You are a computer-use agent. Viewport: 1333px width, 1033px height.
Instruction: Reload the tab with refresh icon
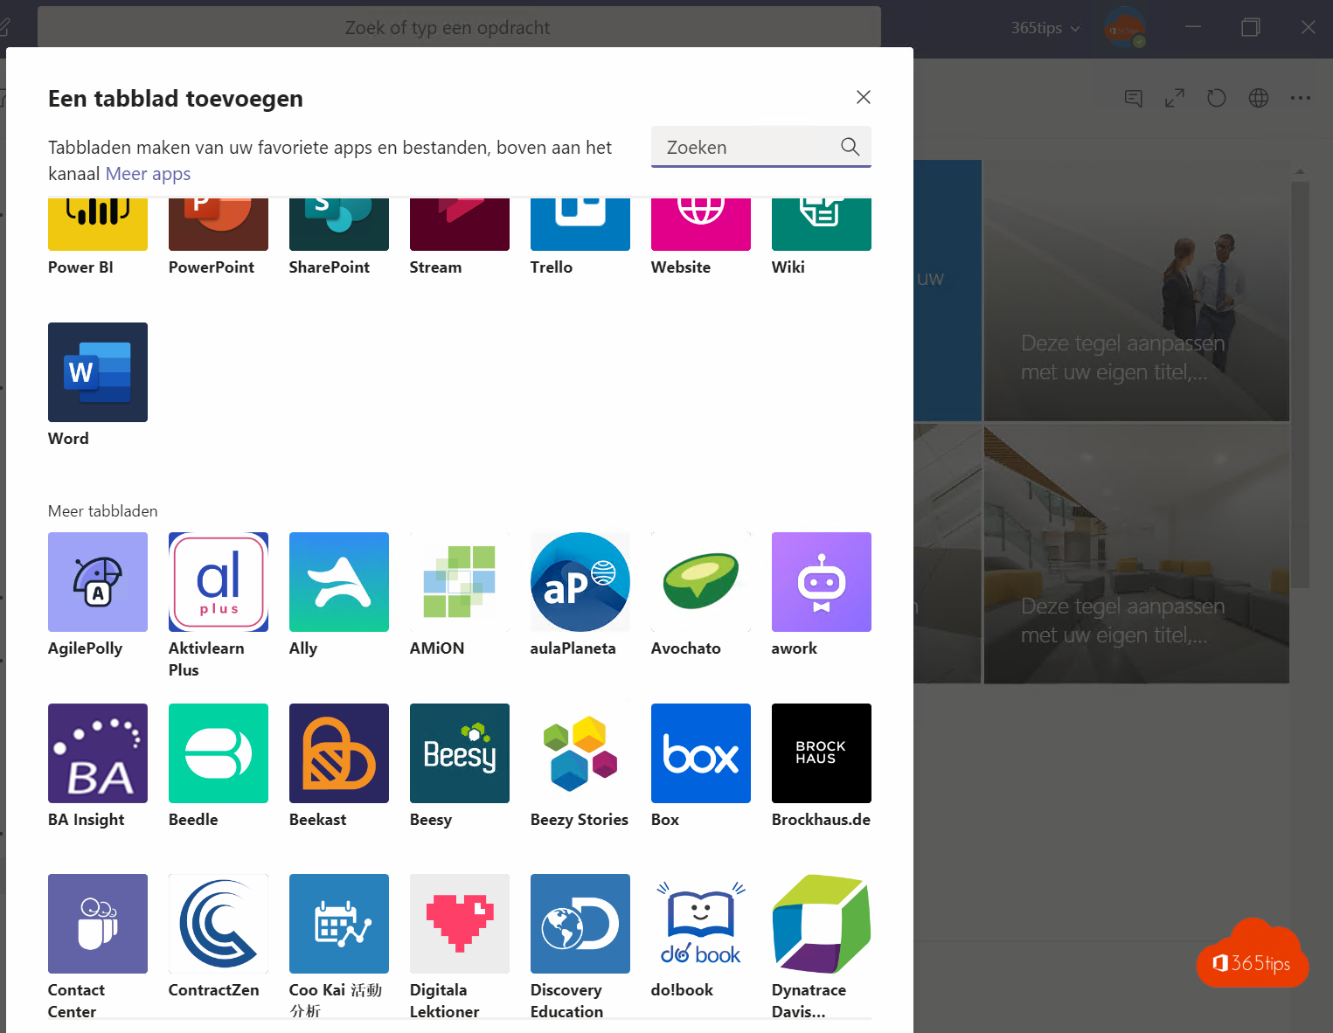point(1217,98)
